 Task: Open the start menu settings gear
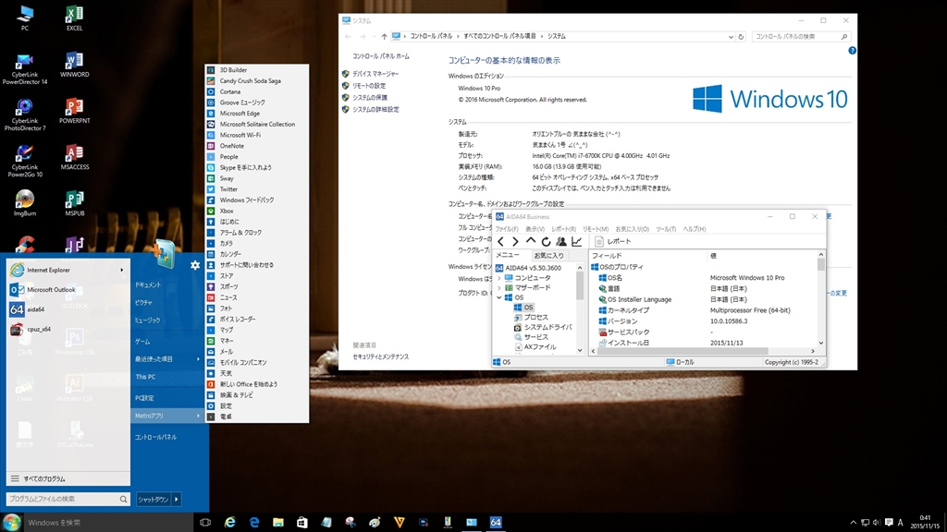[x=195, y=265]
